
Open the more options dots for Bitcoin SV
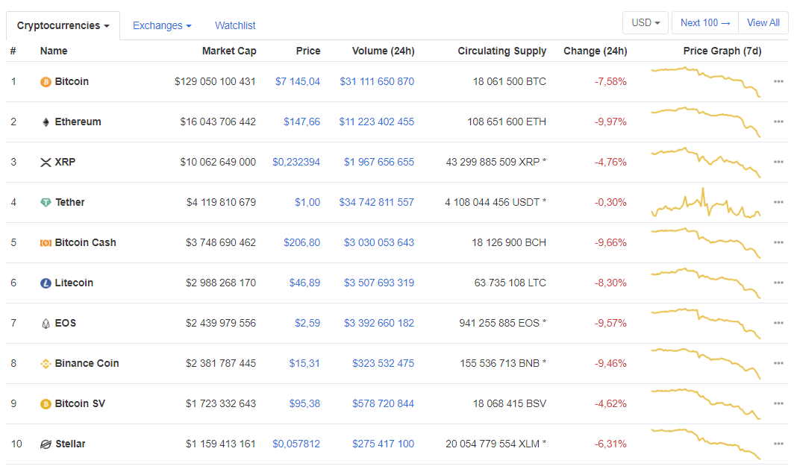(778, 403)
